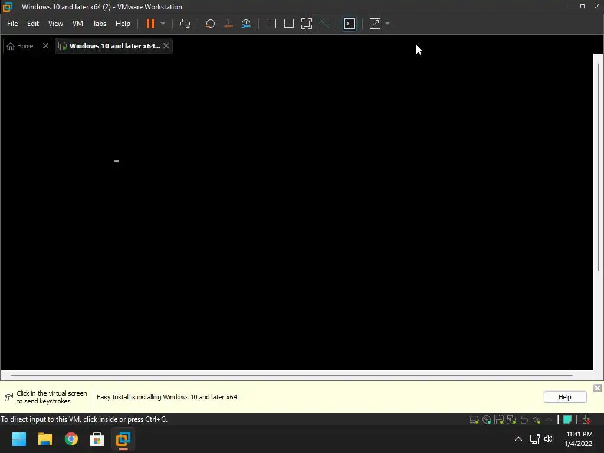Click inside the black virtual machine screen

click(x=297, y=212)
